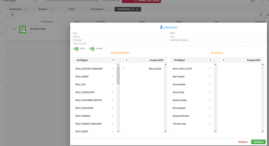This screenshot has height=146, width=269.
Task: Click the Benutzer section heading
Action: click(218, 53)
